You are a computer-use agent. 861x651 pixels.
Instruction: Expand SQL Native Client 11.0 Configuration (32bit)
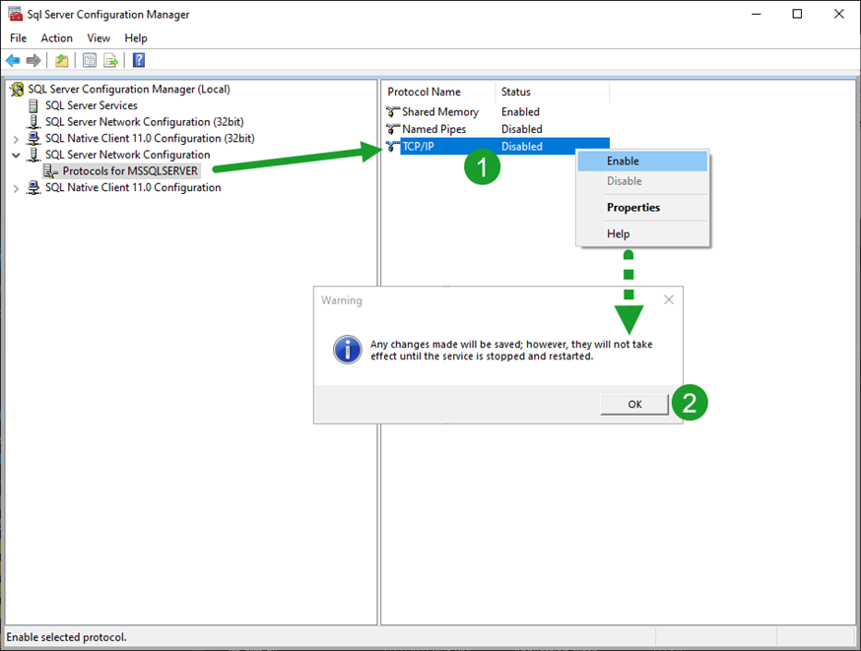tap(16, 139)
